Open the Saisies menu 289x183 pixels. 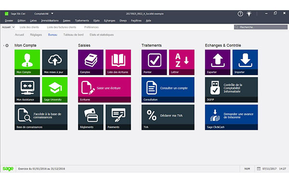(x=66, y=21)
